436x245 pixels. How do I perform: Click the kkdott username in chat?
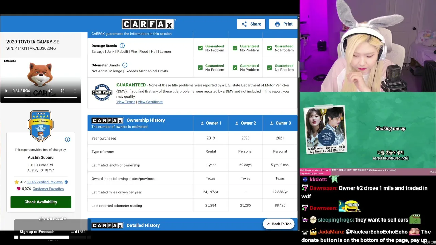(x=318, y=179)
